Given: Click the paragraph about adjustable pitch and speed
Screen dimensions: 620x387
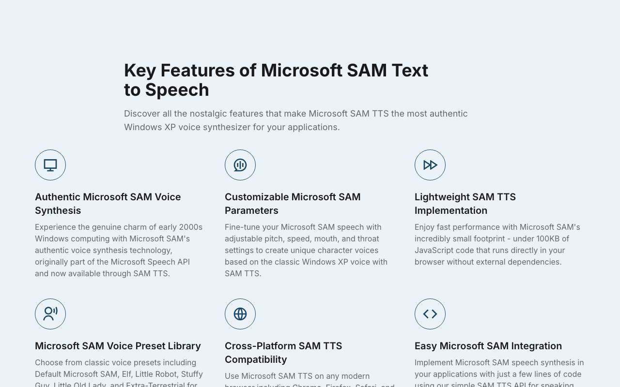Looking at the screenshot, I should pyautogui.click(x=306, y=250).
